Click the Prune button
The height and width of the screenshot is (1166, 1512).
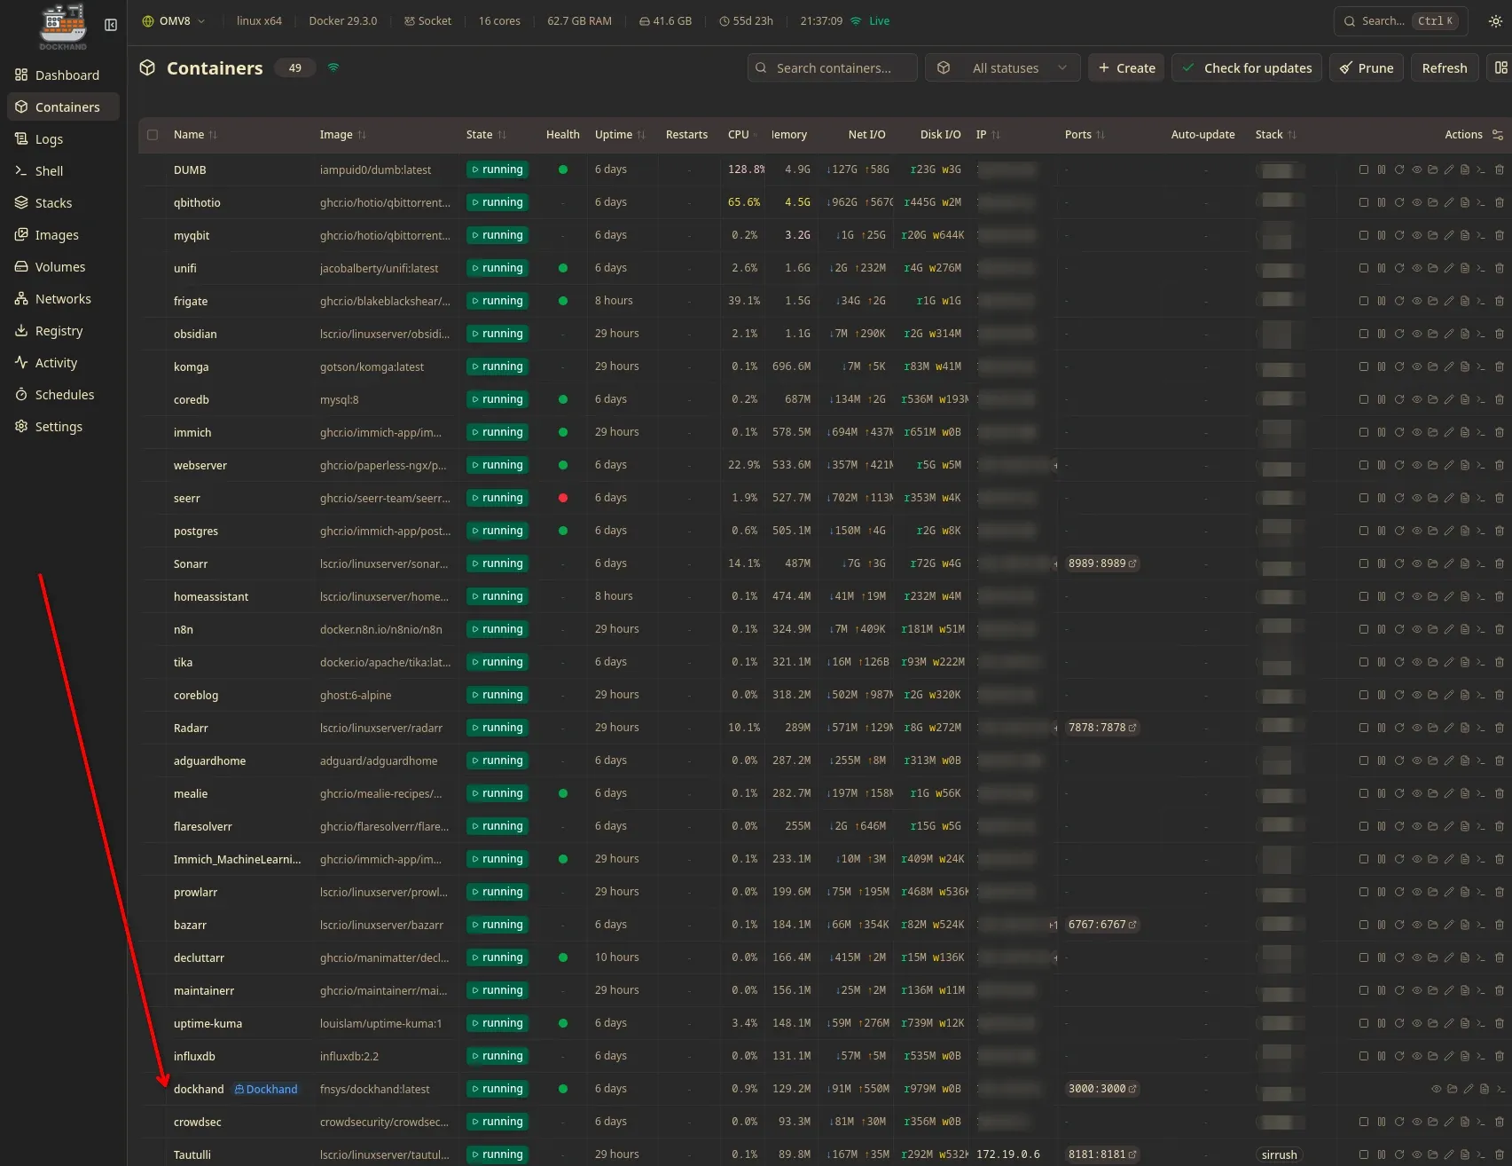[x=1366, y=67]
